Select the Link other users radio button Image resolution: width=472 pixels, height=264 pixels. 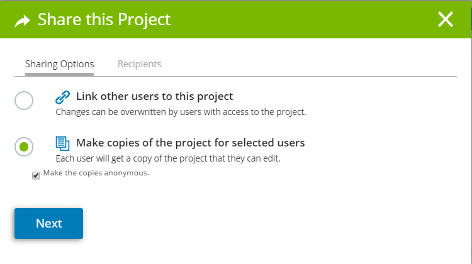click(24, 101)
